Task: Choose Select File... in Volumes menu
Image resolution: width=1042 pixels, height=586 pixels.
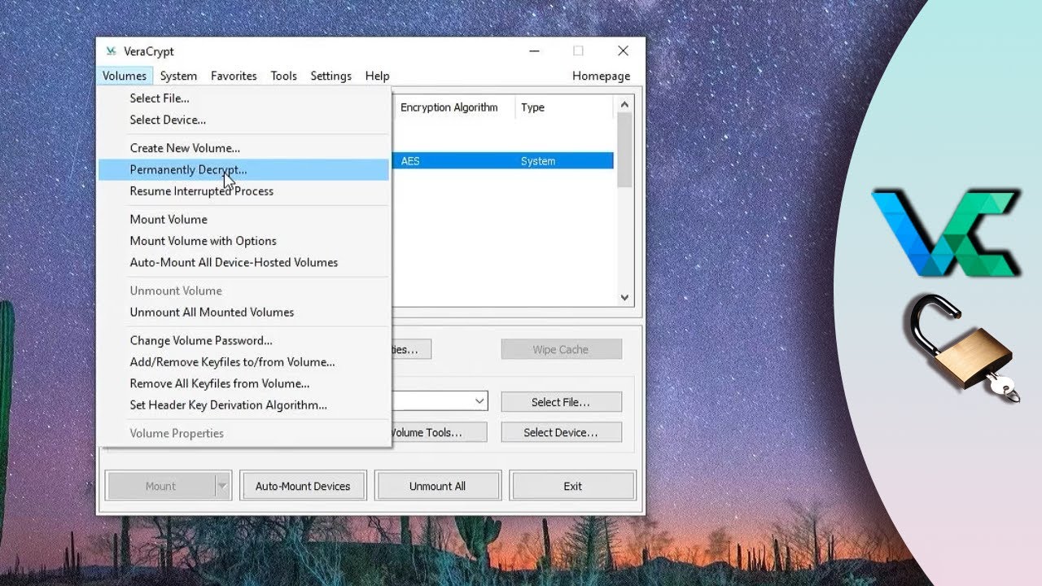Action: [x=243, y=98]
